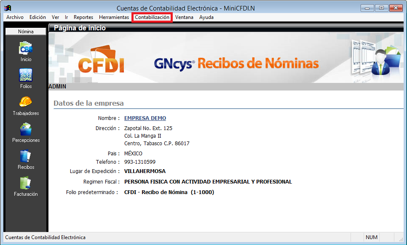Open the Ver menu

tap(55, 17)
